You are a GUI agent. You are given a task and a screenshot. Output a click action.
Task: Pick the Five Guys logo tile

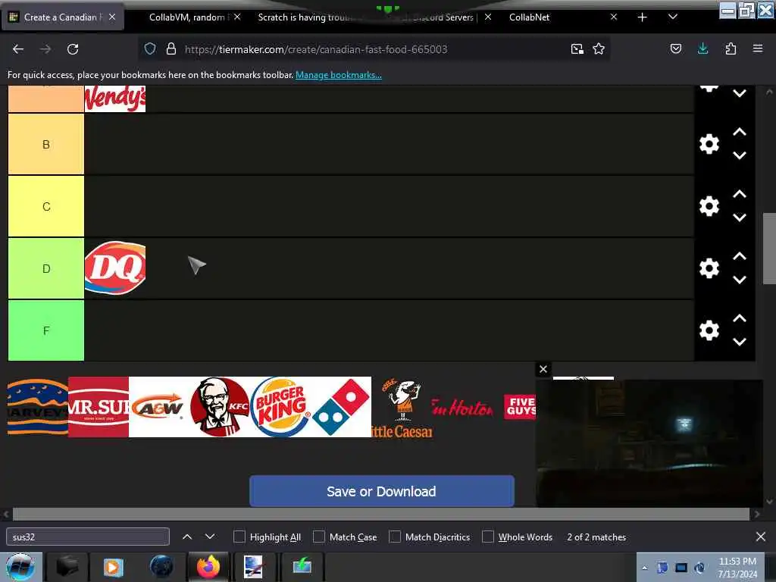(x=520, y=407)
